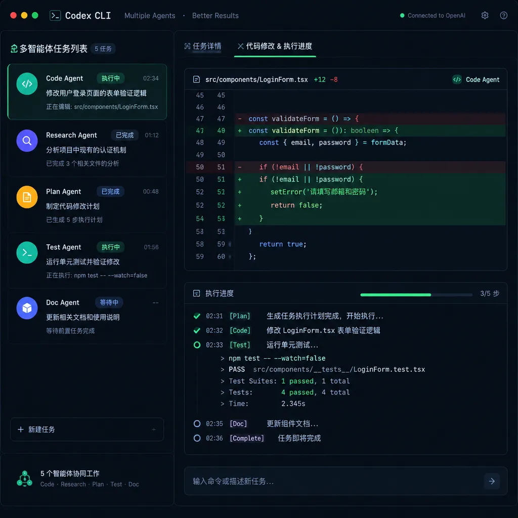Click the Research Agent magnifier icon
518x518 pixels.
coord(27,141)
